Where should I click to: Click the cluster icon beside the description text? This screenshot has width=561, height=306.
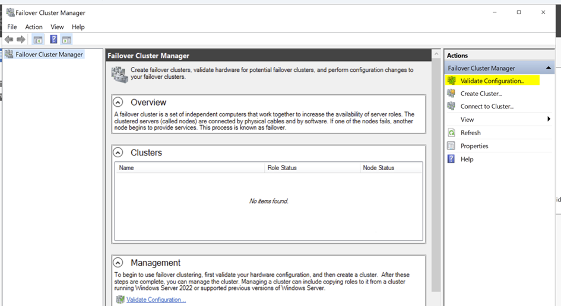pyautogui.click(x=119, y=74)
